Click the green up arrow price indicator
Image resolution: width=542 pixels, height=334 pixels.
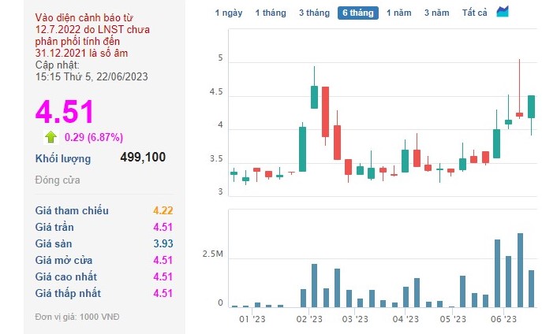50,136
